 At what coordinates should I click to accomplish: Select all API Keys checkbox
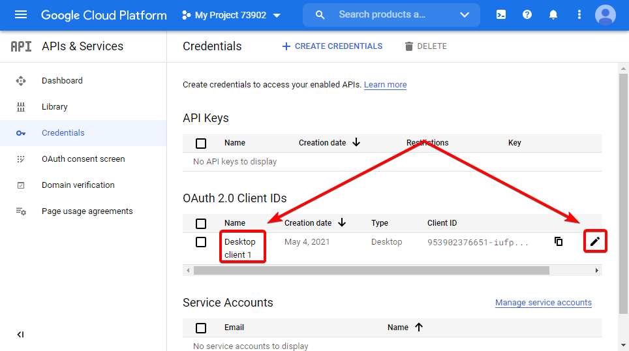201,143
